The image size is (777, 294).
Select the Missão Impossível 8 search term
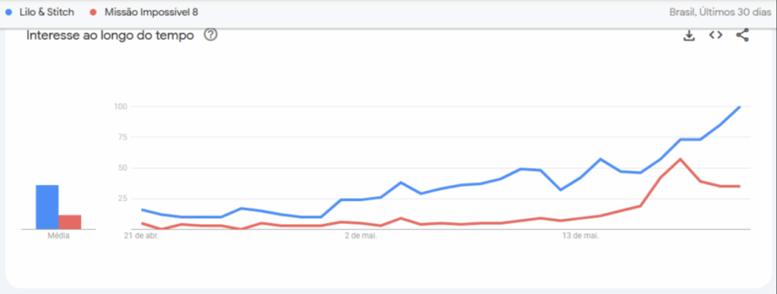(x=151, y=12)
